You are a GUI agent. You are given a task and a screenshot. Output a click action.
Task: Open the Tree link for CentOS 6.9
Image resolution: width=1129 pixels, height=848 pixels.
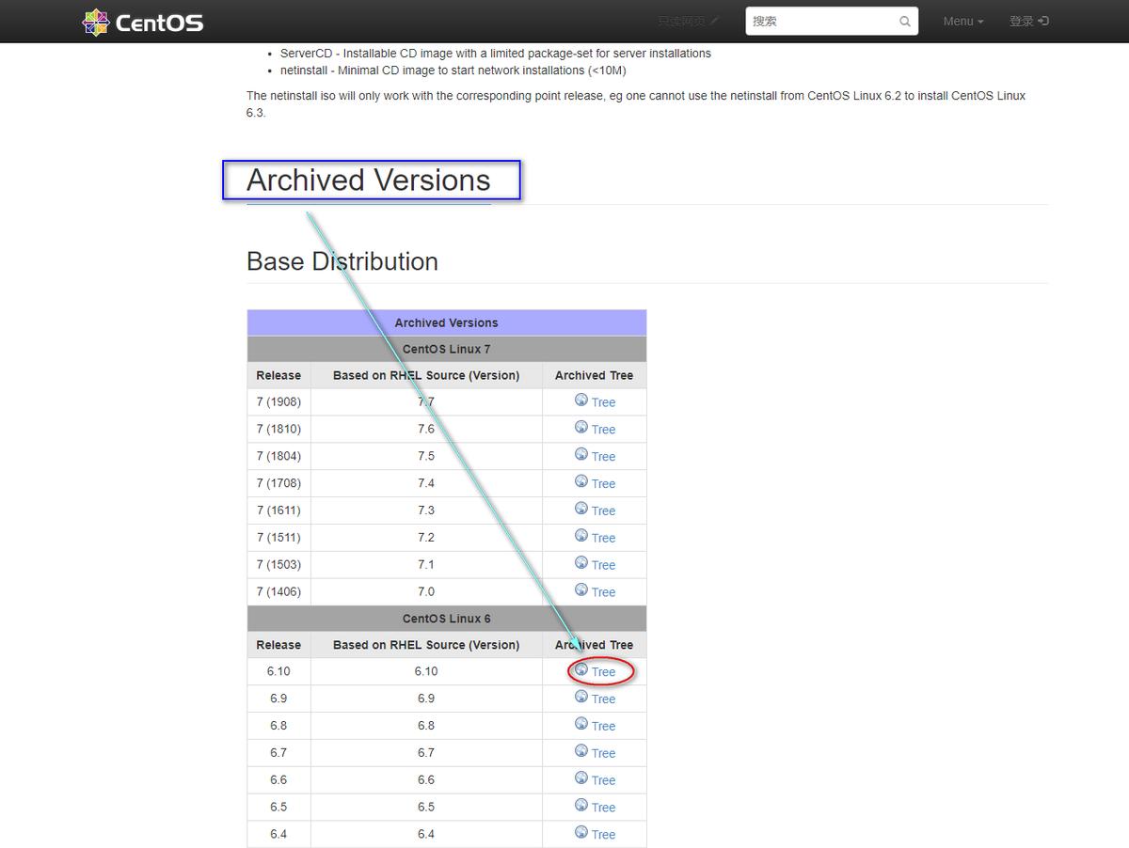coord(603,699)
